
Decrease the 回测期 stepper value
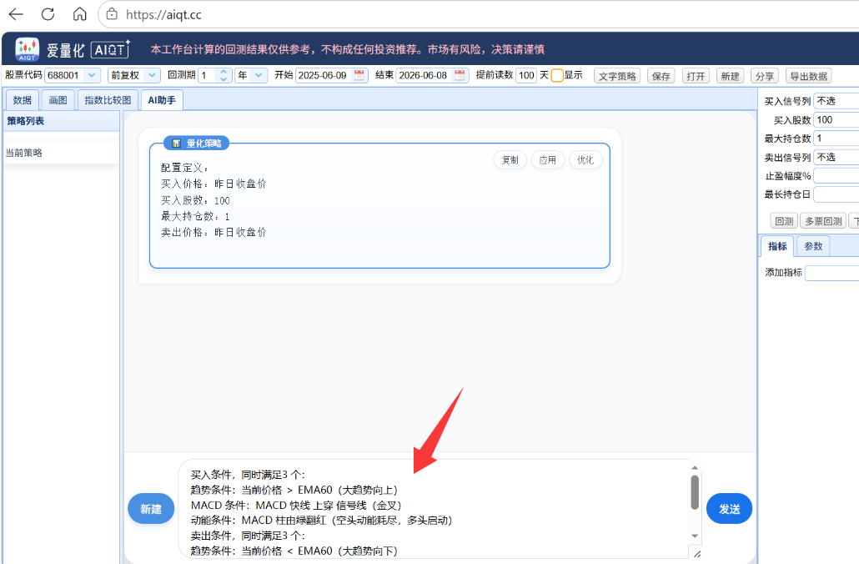(224, 79)
